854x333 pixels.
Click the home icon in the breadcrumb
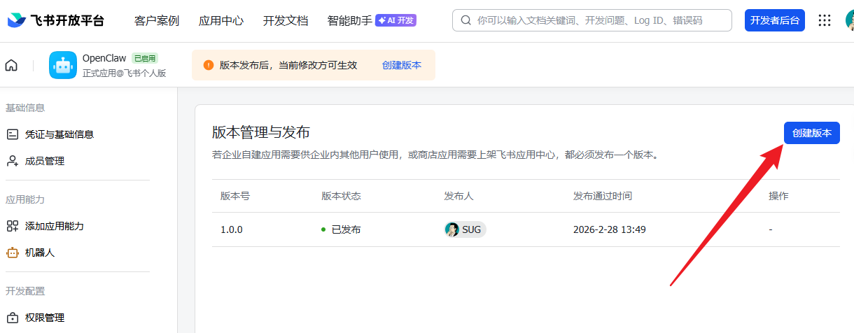(11, 65)
